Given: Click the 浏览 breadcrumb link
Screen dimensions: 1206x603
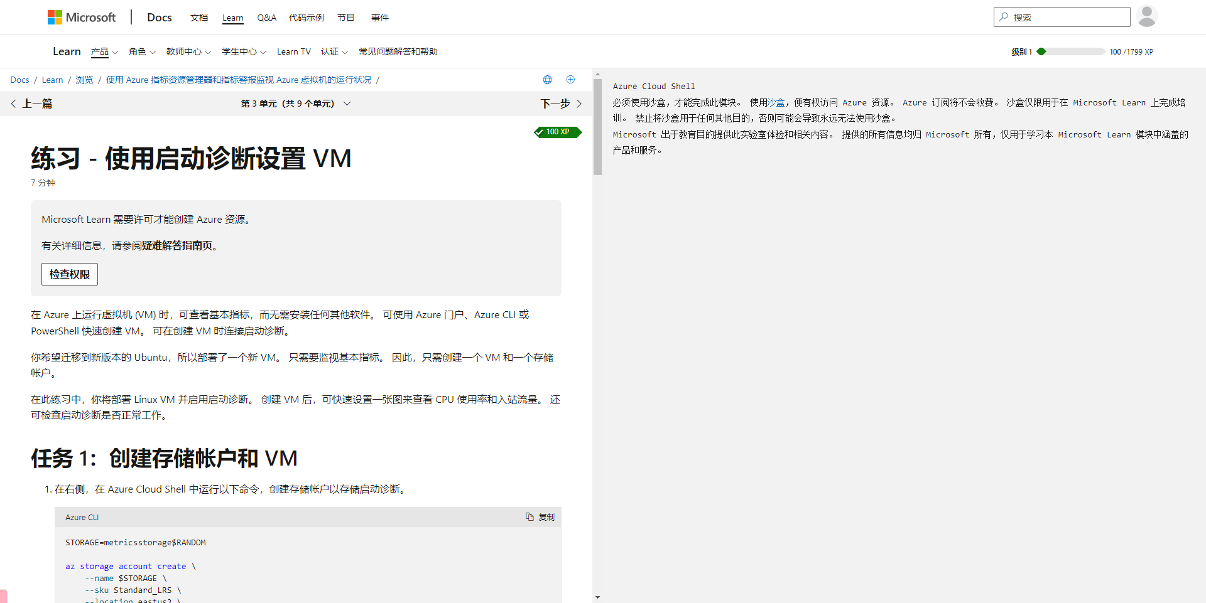Looking at the screenshot, I should (84, 80).
